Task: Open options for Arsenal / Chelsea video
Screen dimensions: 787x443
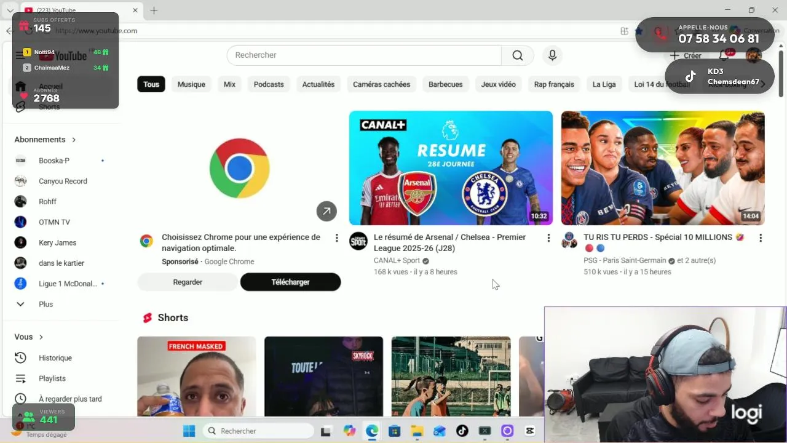Action: coord(548,238)
